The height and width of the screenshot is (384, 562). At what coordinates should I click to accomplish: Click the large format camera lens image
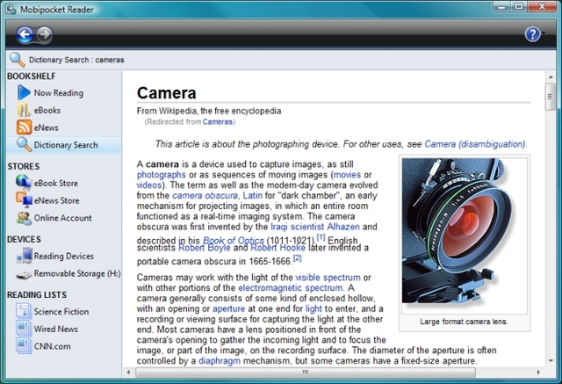(465, 235)
